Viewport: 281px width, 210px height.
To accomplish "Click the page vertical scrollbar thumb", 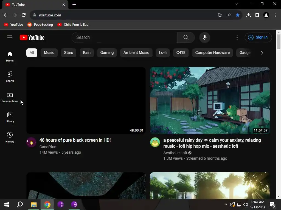I will pos(279,42).
